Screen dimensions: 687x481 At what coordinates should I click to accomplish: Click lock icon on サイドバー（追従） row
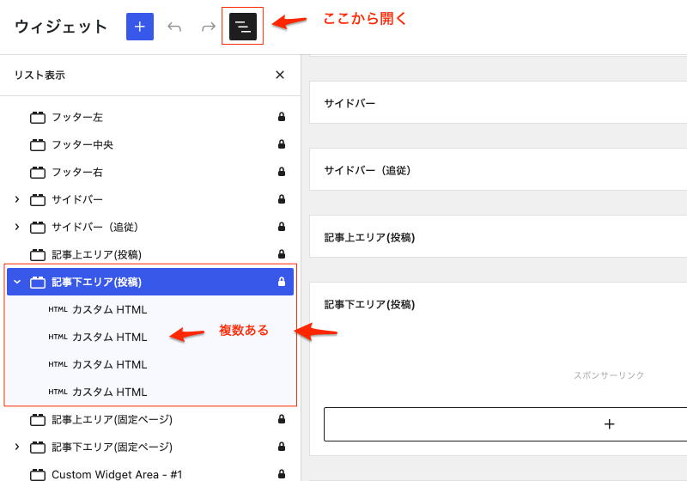(282, 227)
